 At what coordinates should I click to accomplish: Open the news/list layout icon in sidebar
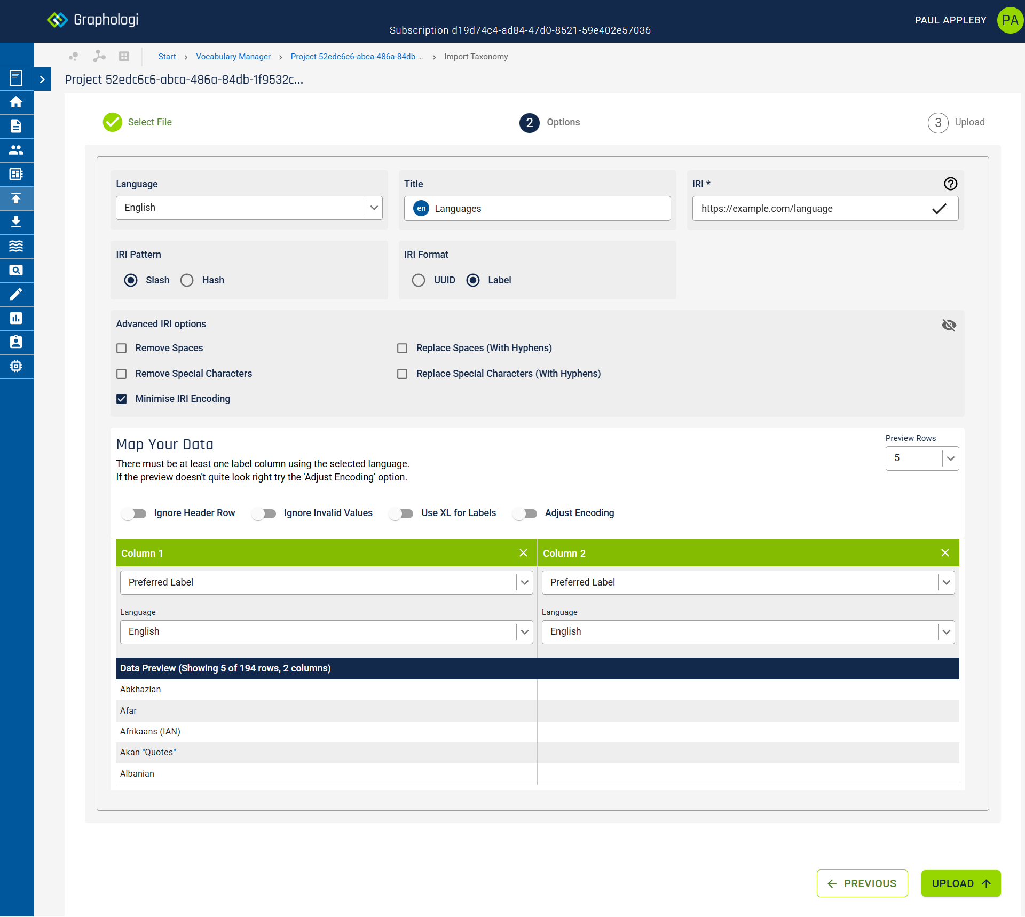pyautogui.click(x=16, y=174)
